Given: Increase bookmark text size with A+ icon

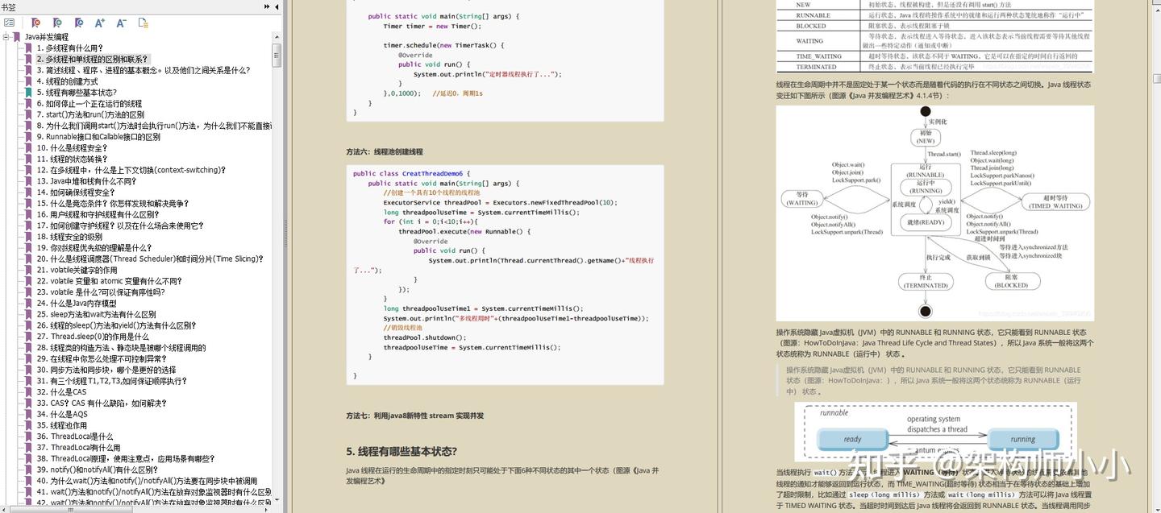Looking at the screenshot, I should 100,23.
